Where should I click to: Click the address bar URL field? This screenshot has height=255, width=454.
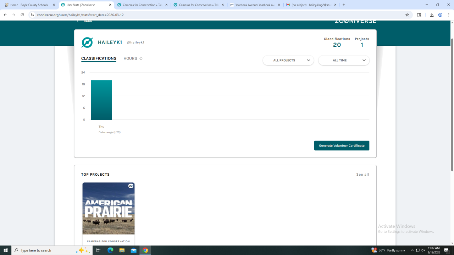point(220,15)
